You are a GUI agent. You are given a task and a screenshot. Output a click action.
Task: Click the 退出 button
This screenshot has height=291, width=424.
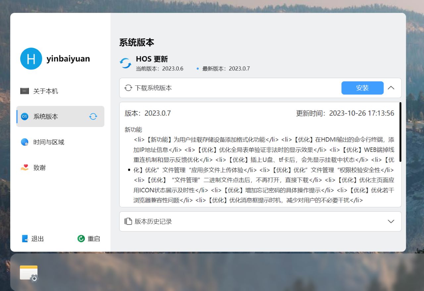pyautogui.click(x=33, y=239)
